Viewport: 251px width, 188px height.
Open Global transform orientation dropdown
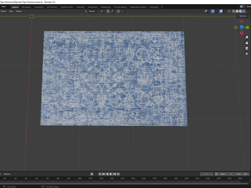tap(92, 11)
